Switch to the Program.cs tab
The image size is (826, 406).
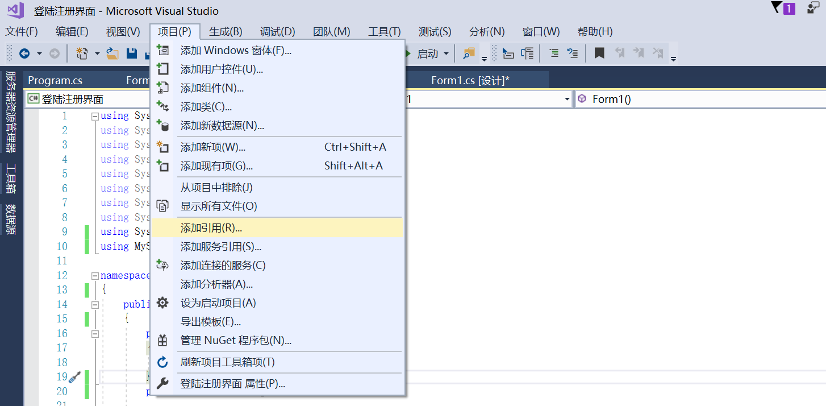(x=55, y=80)
